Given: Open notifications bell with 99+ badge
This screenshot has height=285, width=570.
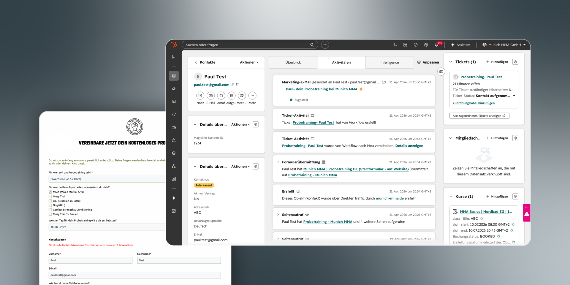Looking at the screenshot, I should [437, 45].
